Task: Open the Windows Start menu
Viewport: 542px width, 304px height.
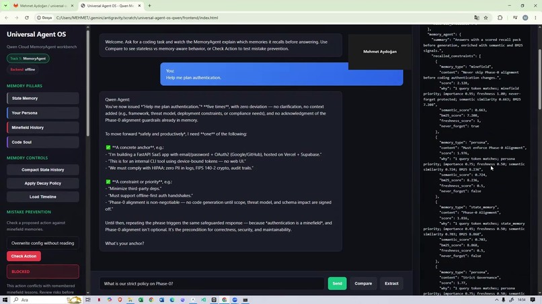Action: pos(5,300)
